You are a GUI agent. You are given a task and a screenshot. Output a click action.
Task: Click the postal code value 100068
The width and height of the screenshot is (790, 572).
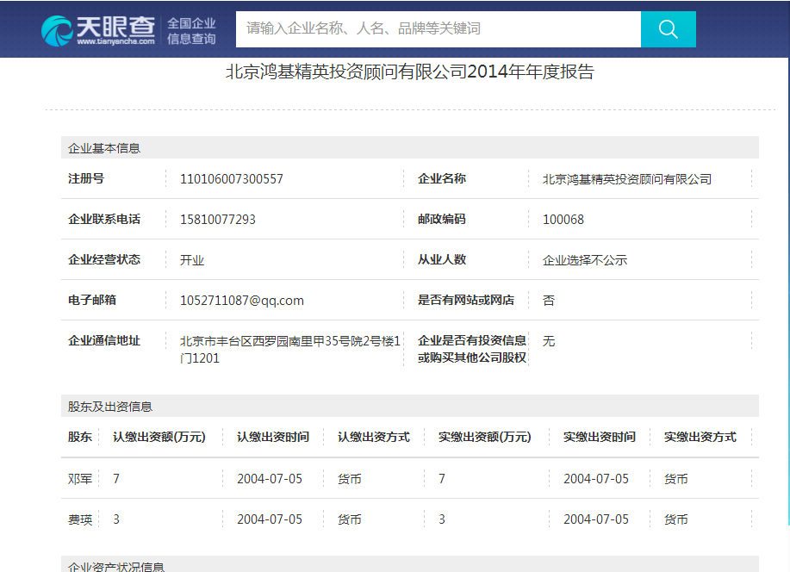(563, 220)
